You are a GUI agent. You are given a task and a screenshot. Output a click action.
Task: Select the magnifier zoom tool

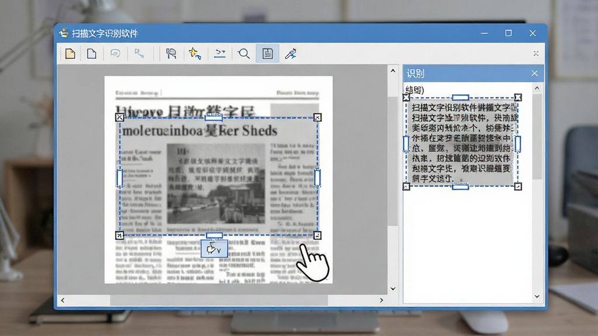(244, 54)
